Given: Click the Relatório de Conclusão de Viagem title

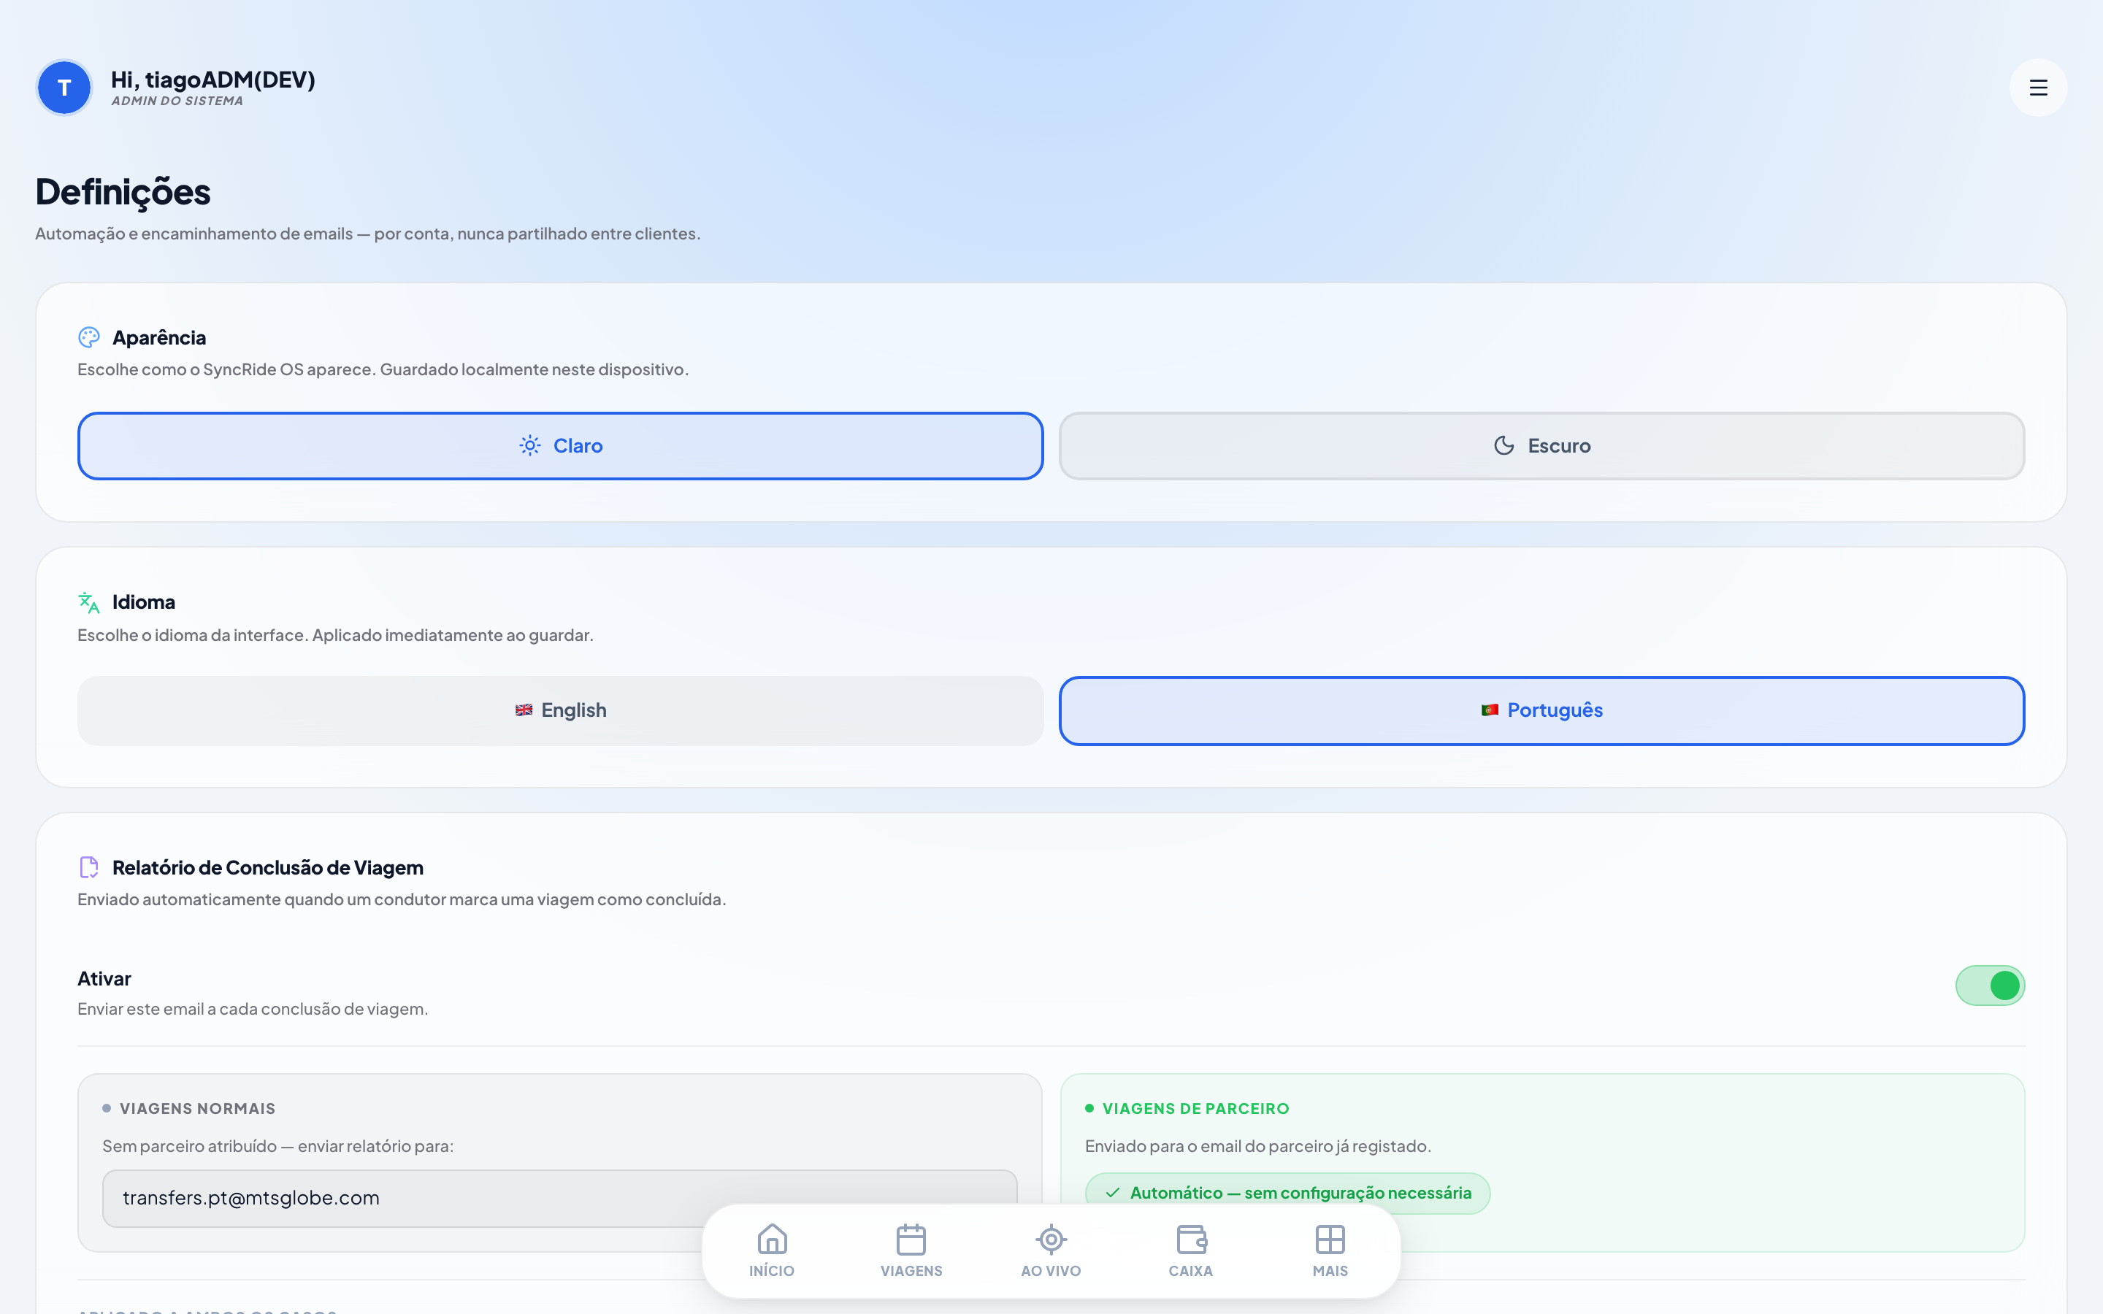Looking at the screenshot, I should tap(268, 867).
